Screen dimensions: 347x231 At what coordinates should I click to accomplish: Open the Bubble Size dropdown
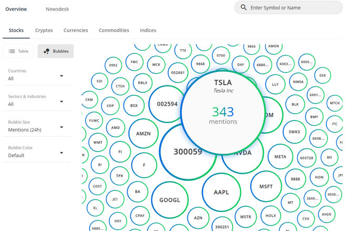36,127
